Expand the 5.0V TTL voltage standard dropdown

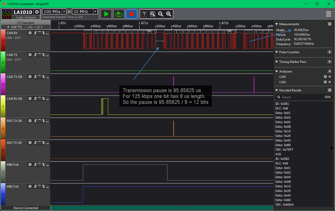[x=8, y=27]
